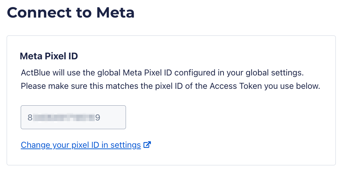Click the Connect to Meta heading
This screenshot has height=172, width=353.
(71, 13)
